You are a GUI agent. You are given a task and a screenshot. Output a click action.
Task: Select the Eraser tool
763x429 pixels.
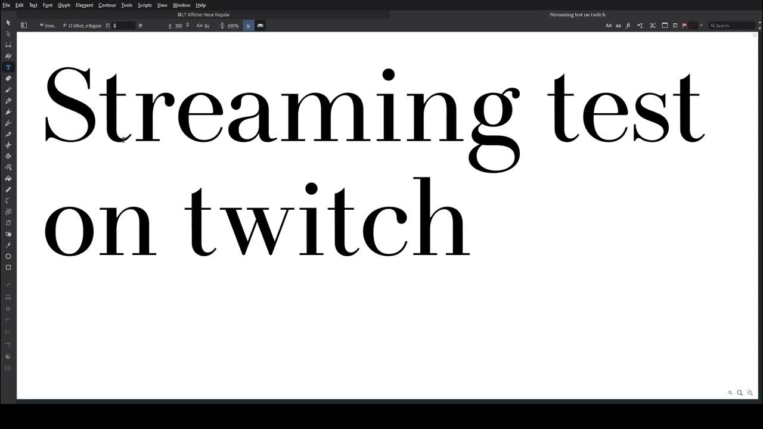[8, 78]
